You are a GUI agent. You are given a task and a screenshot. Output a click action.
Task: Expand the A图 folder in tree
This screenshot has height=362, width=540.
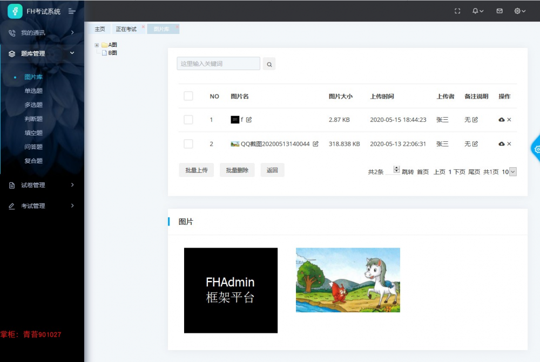97,45
